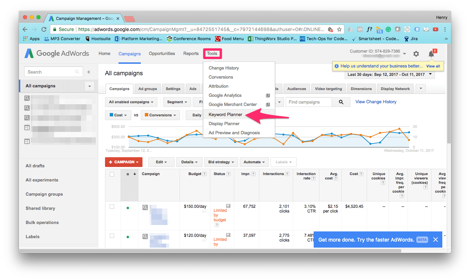Expand more tabs arrow after Display Network
This screenshot has height=280, width=470.
click(421, 88)
